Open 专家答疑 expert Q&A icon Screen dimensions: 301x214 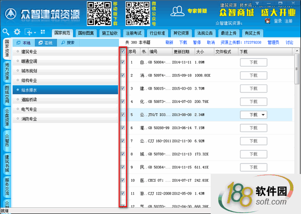[177, 11]
